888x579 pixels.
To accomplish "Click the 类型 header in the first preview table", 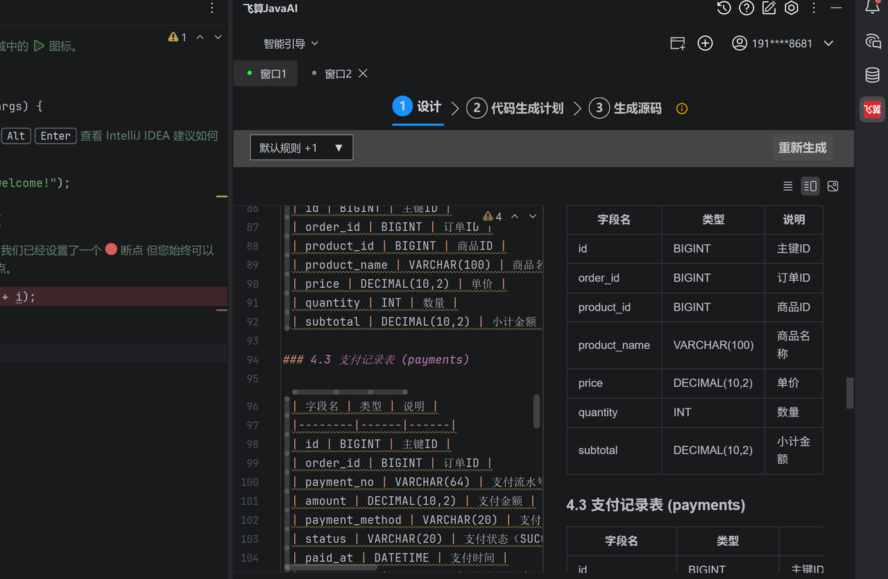I will pyautogui.click(x=713, y=219).
